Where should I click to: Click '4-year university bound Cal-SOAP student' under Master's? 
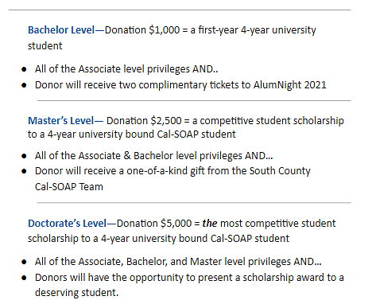pos(141,134)
